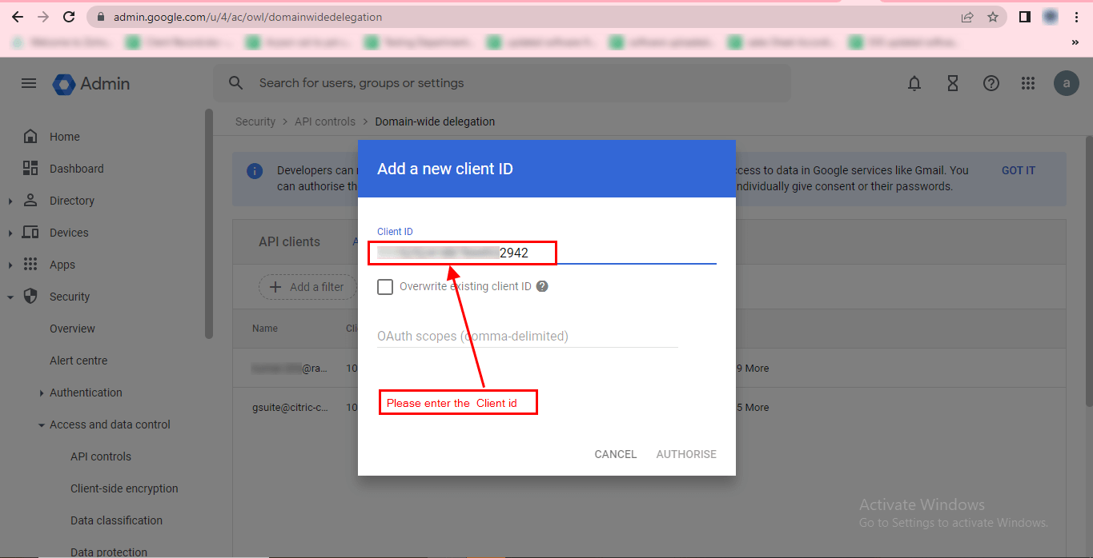
Task: Open the account avatar menu
Action: (x=1066, y=83)
